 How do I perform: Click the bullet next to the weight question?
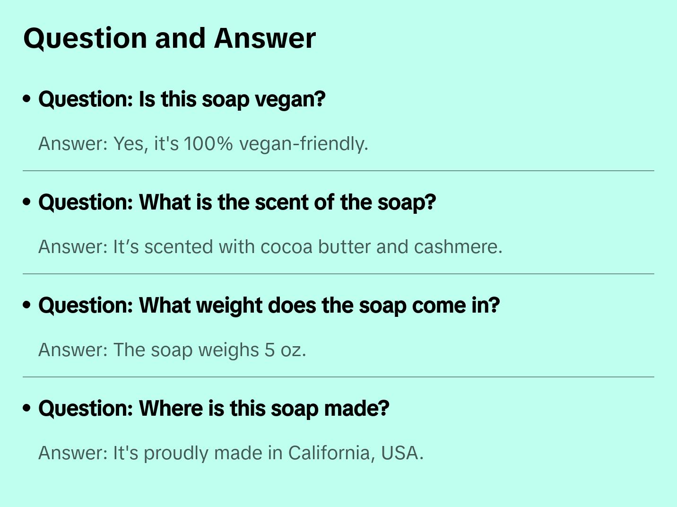point(27,305)
